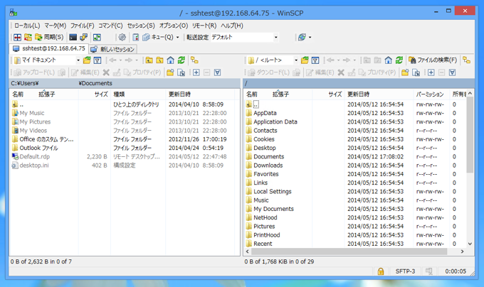Screen dimensions: 484x287
Task: Open the 新しいセッション tab
Action: coord(113,49)
